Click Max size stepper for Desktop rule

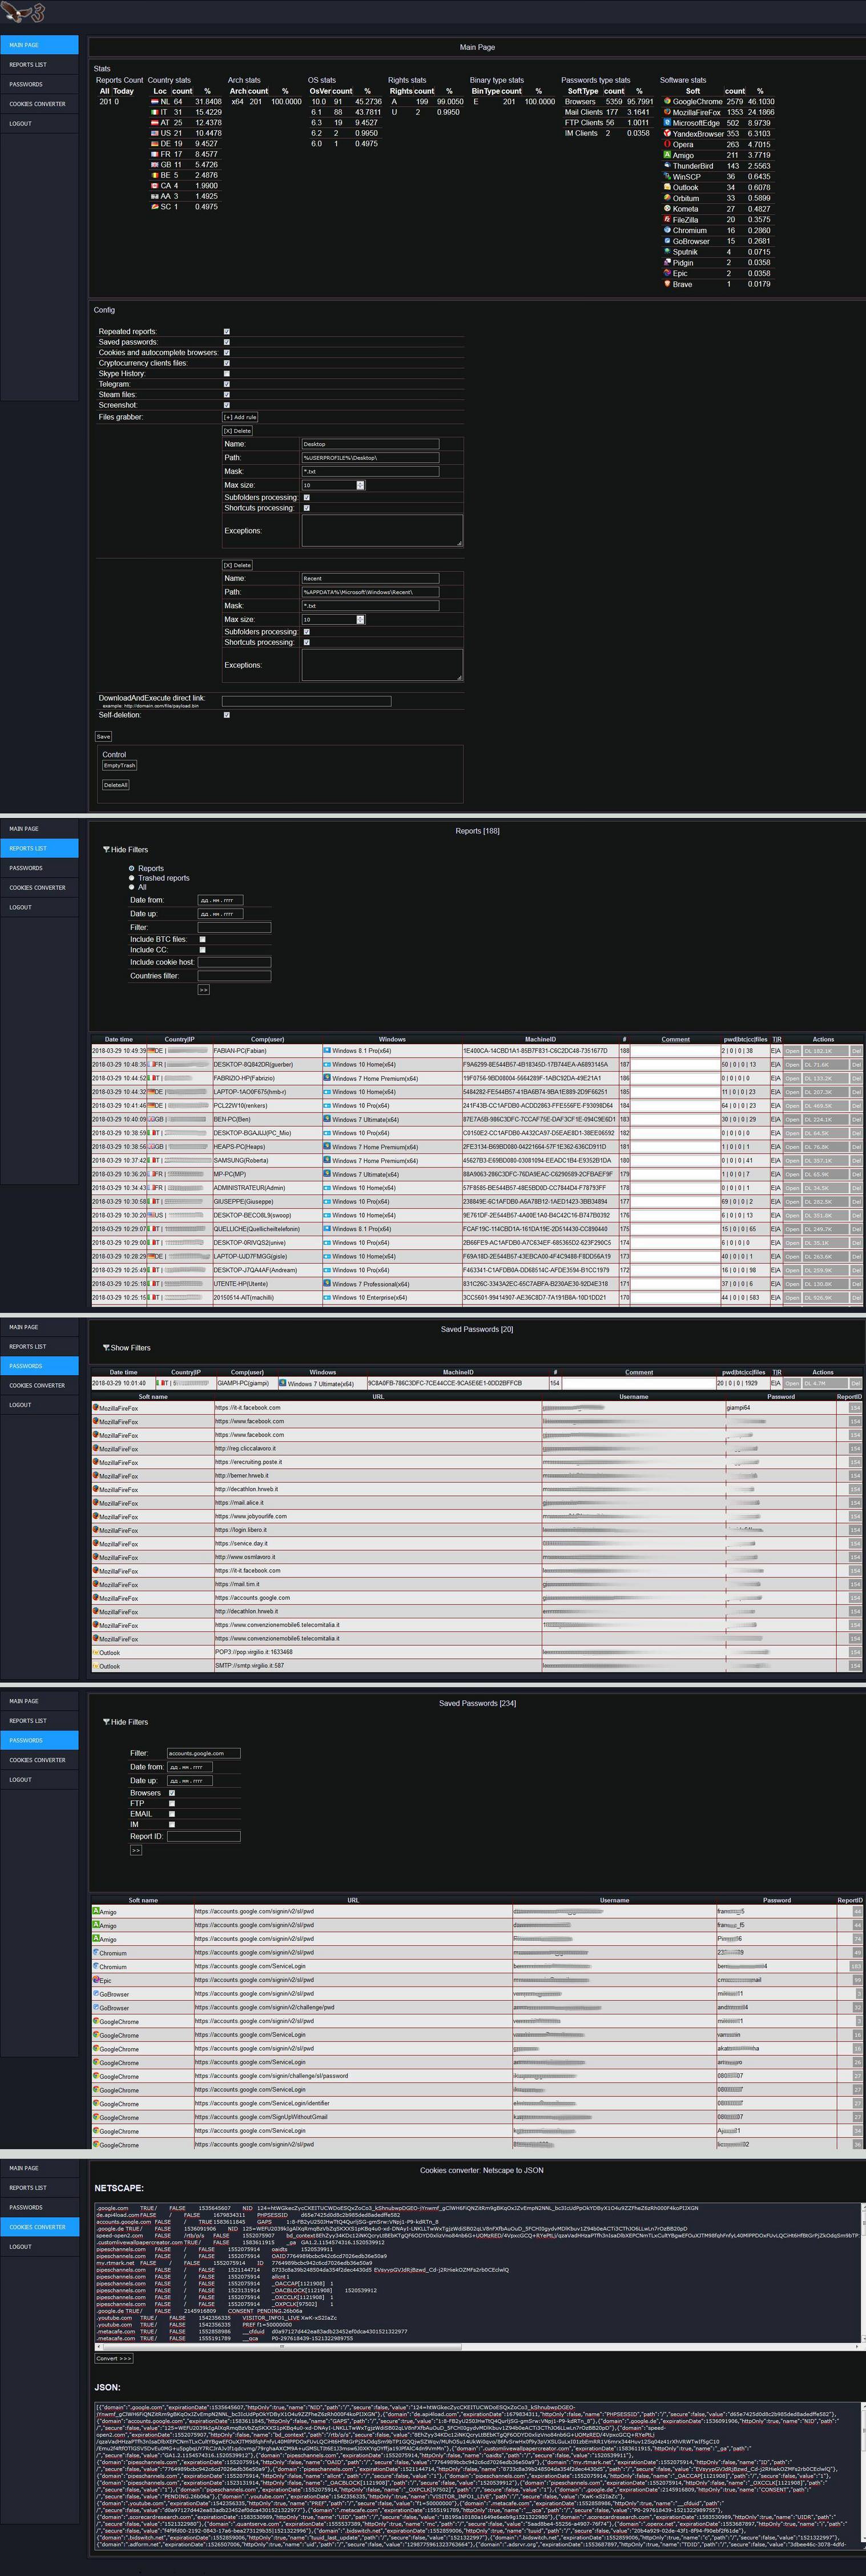(x=360, y=485)
